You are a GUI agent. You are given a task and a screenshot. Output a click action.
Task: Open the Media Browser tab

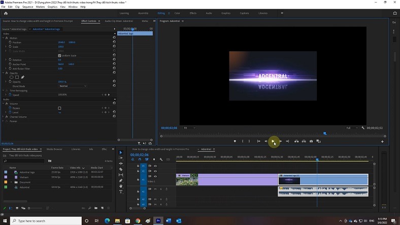coord(54,149)
